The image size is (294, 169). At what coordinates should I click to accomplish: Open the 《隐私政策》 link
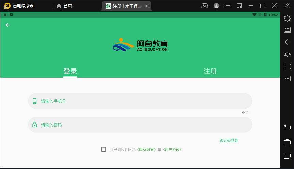(x=146, y=149)
